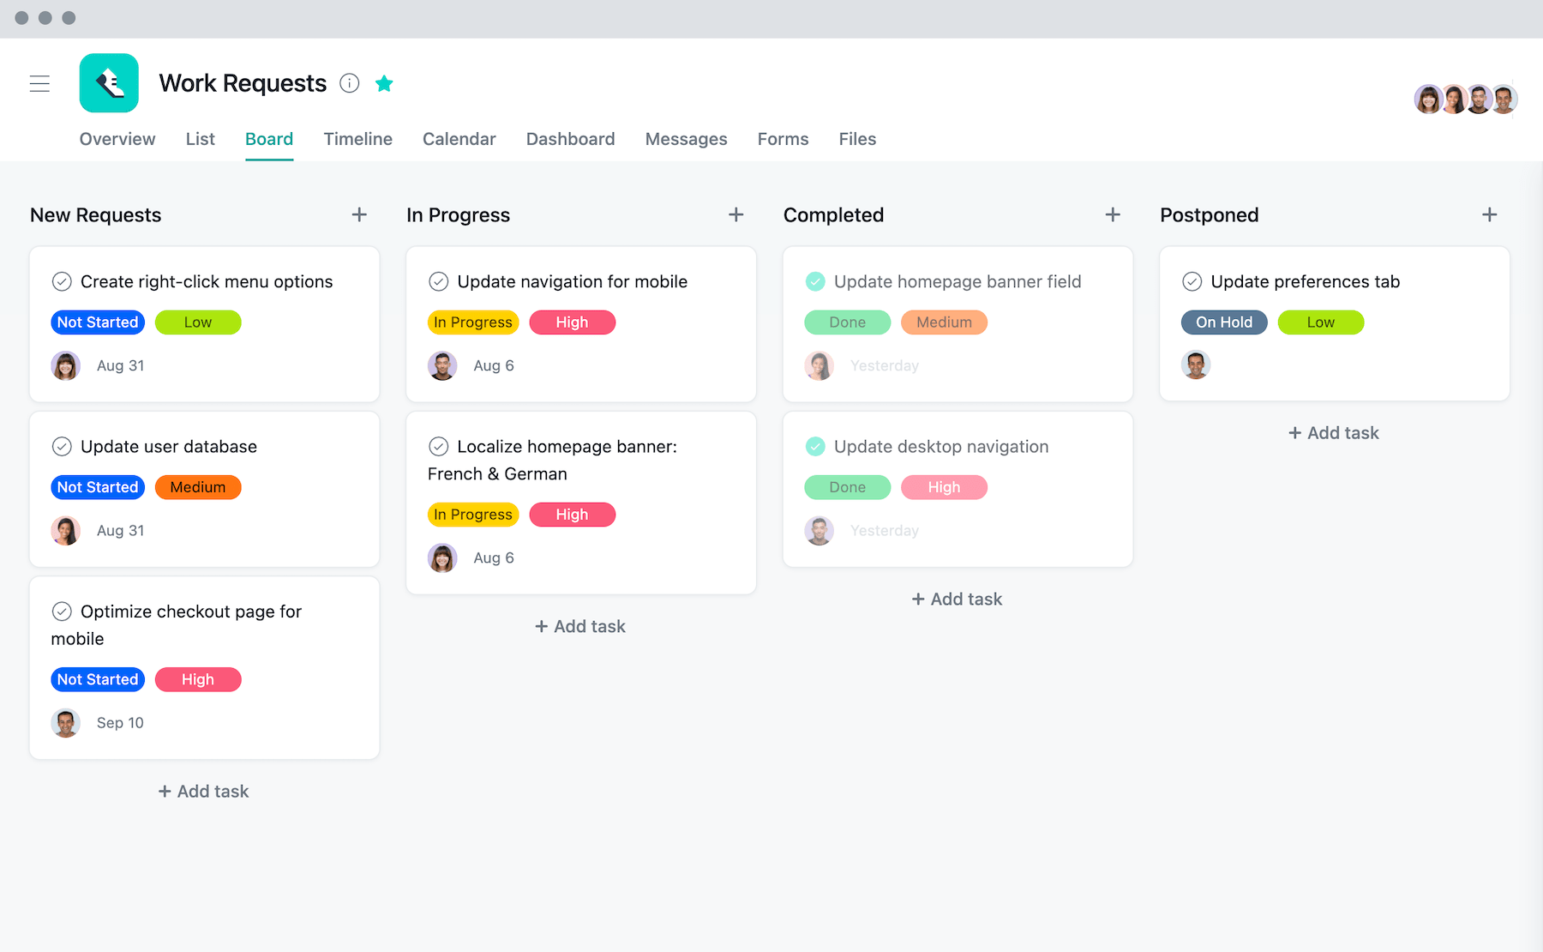1543x952 pixels.
Task: Open High priority tag on Optimize checkout task
Action: (198, 679)
